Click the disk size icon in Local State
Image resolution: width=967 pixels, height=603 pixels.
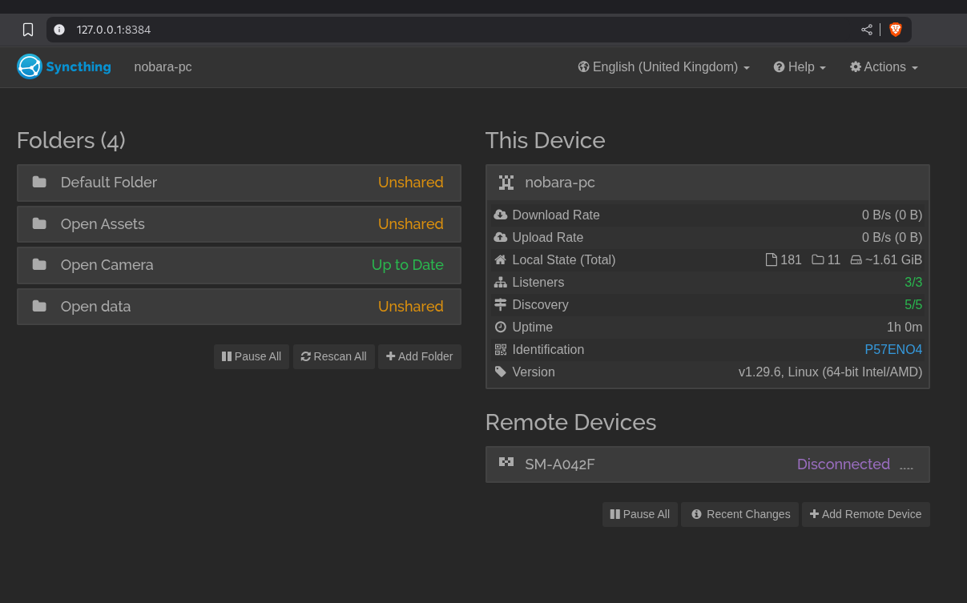point(856,259)
